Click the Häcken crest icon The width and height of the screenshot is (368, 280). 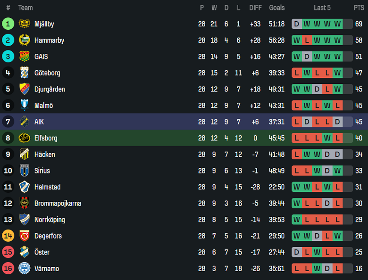[24, 155]
